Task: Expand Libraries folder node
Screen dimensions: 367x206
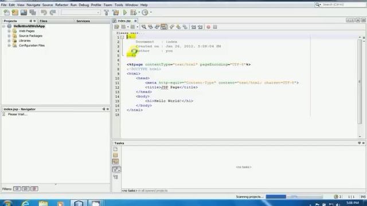Action: tap(9, 41)
